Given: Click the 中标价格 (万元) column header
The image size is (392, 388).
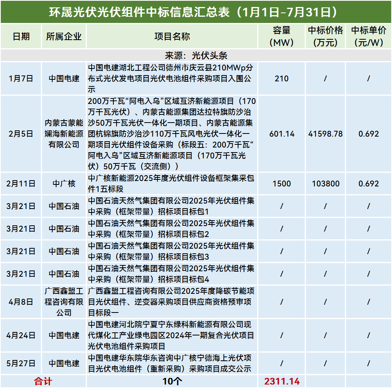Looking at the screenshot, I should [325, 37].
